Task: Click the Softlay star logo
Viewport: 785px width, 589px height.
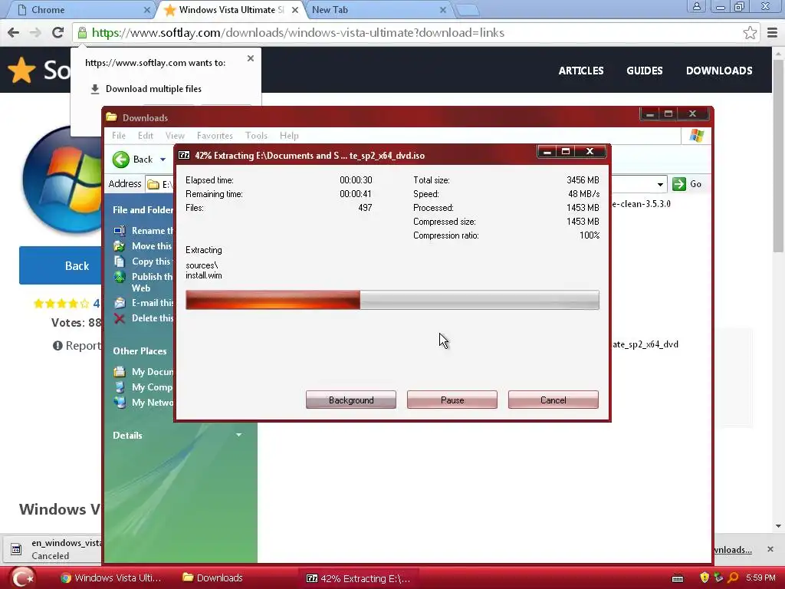Action: click(x=21, y=70)
